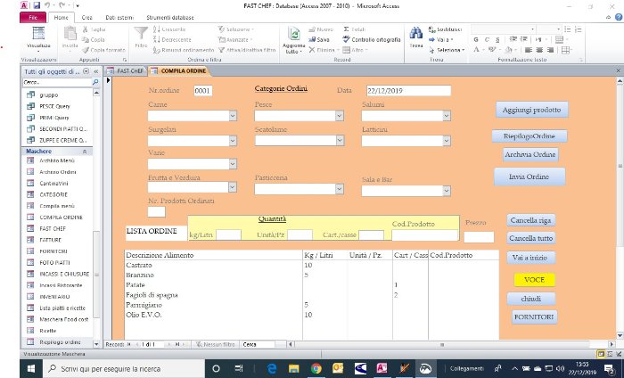Click the FORNITORI button
This screenshot has height=378, width=624.
[534, 317]
